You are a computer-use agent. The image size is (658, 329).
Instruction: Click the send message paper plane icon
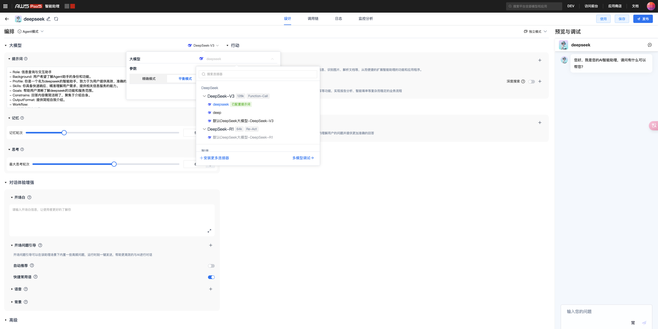[x=644, y=323]
